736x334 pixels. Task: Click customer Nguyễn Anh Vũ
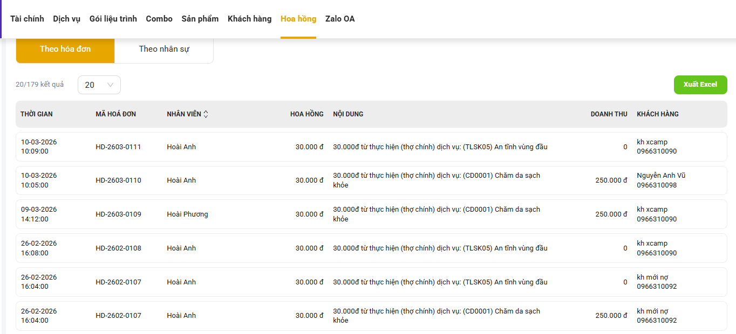(661, 176)
